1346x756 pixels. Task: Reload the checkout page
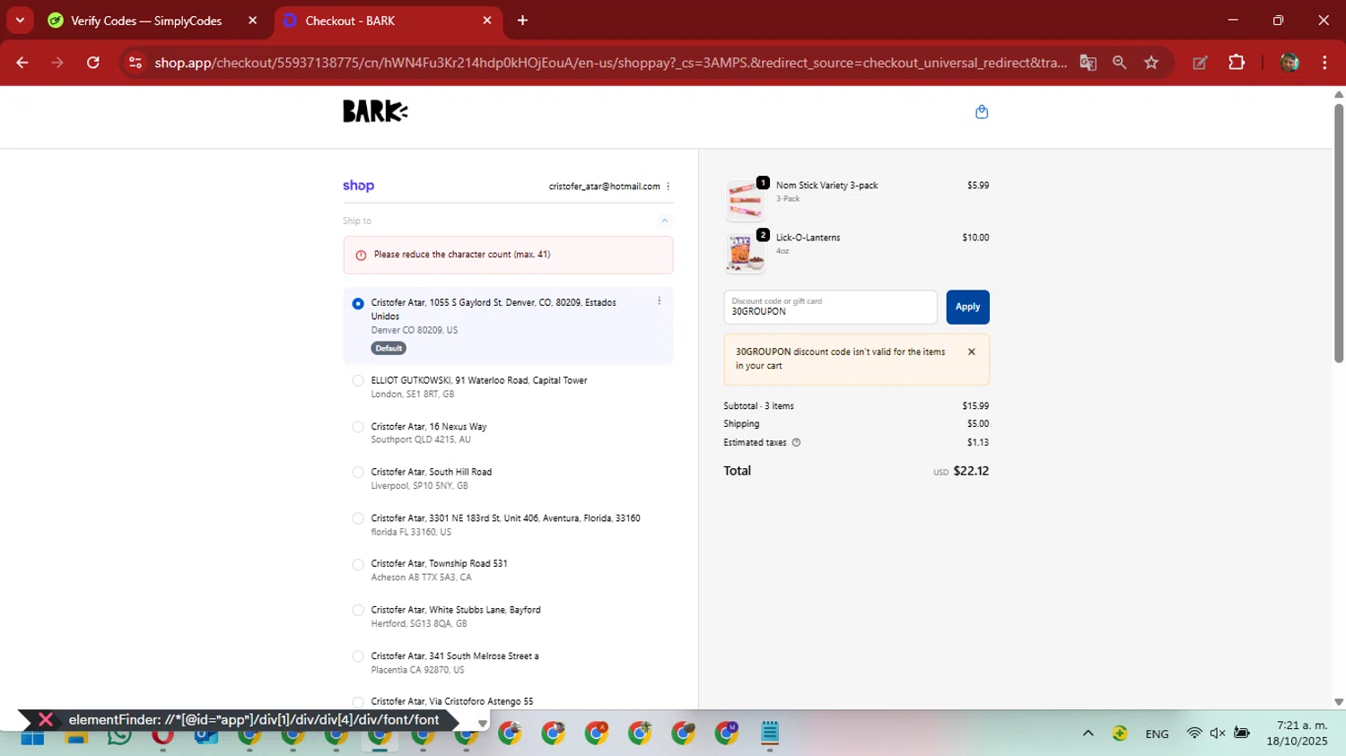pos(92,63)
